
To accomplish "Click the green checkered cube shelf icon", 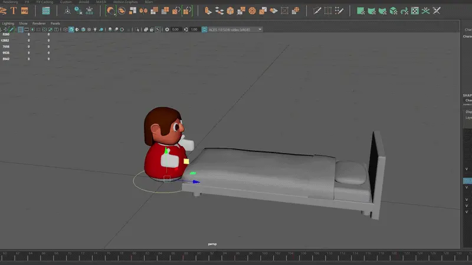I will click(x=393, y=11).
